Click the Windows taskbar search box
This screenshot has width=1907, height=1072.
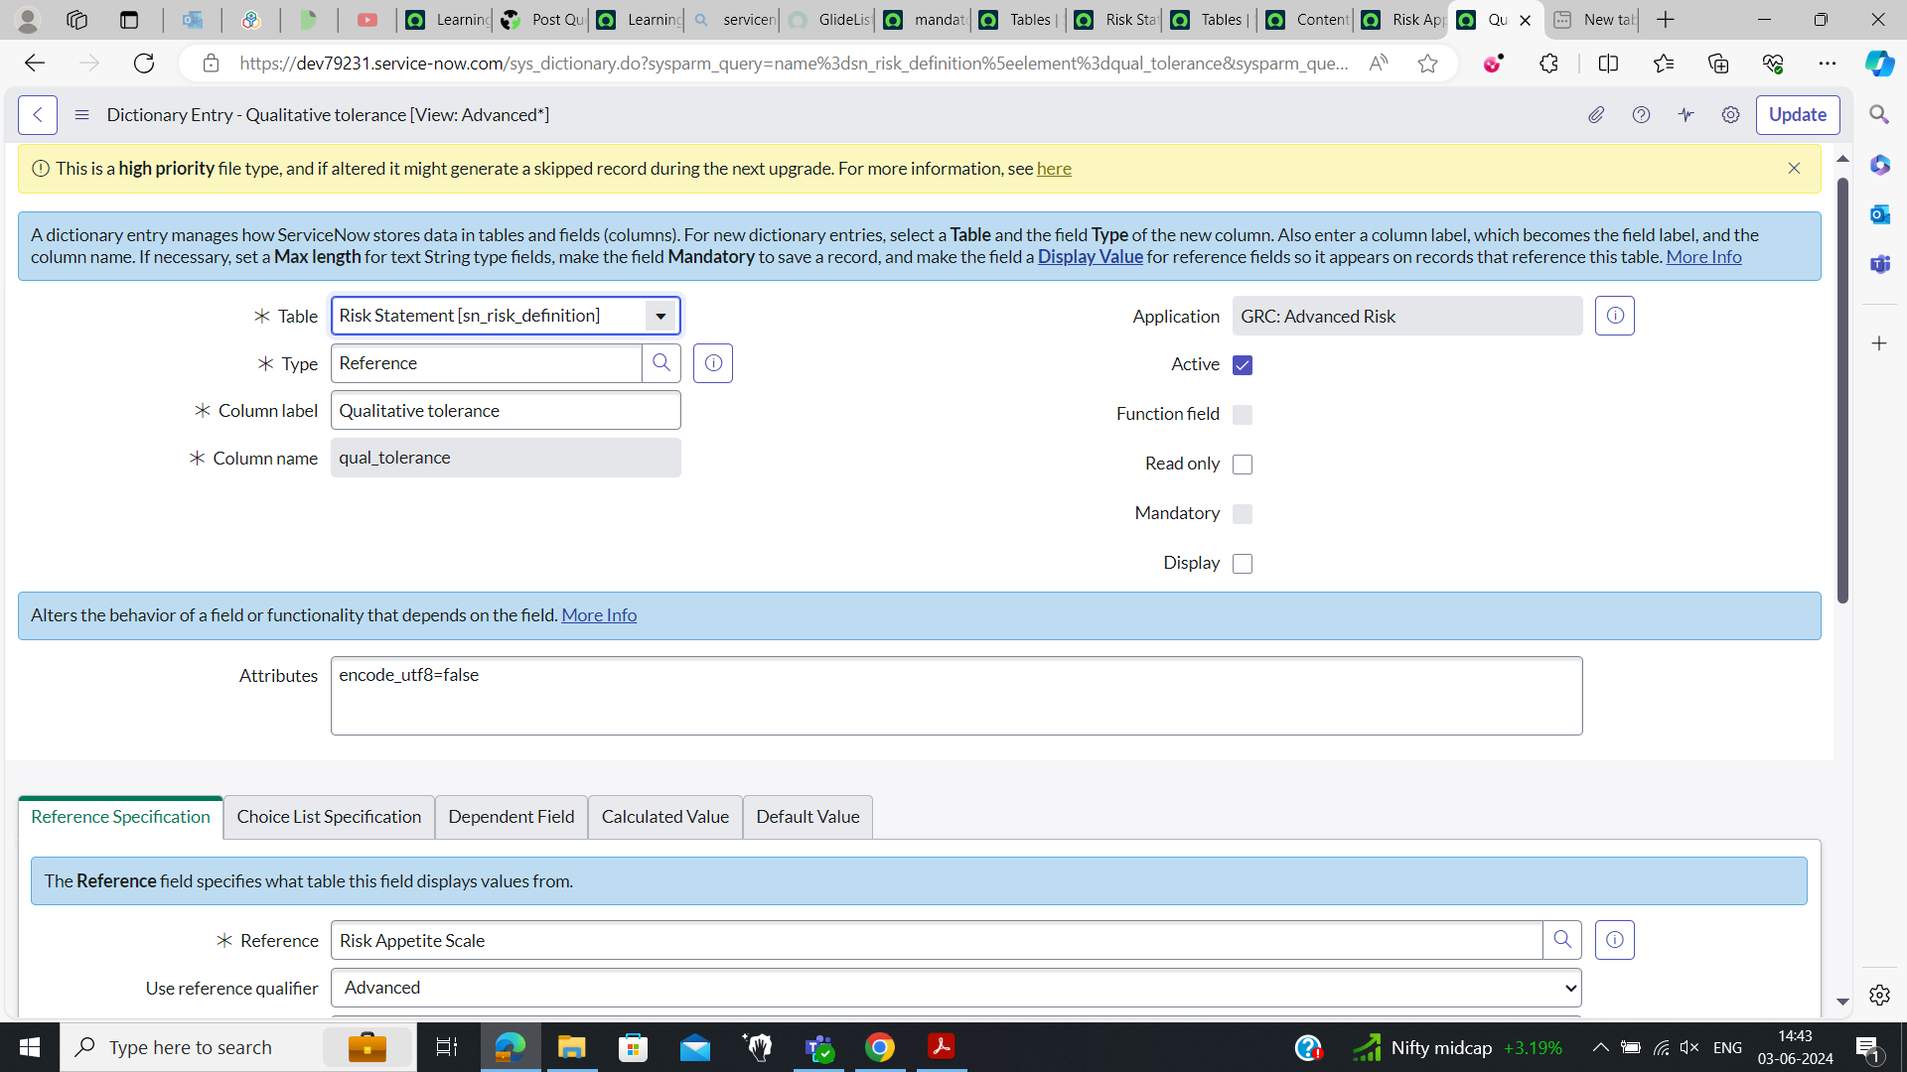coord(236,1047)
